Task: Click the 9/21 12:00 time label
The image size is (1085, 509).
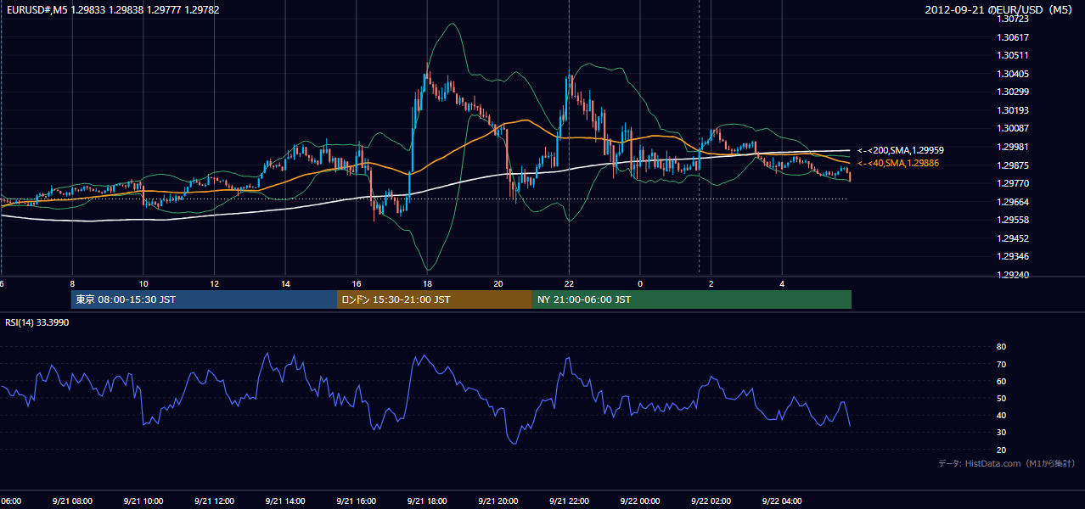Action: point(214,501)
